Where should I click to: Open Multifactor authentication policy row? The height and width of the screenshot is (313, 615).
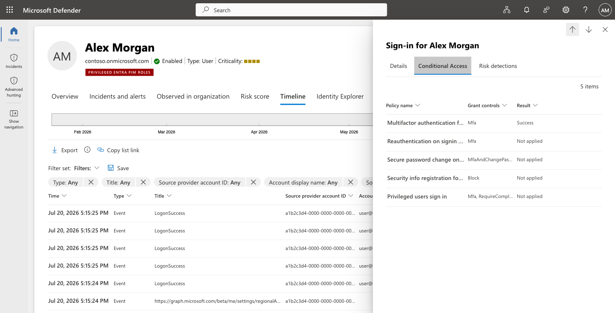coord(494,123)
